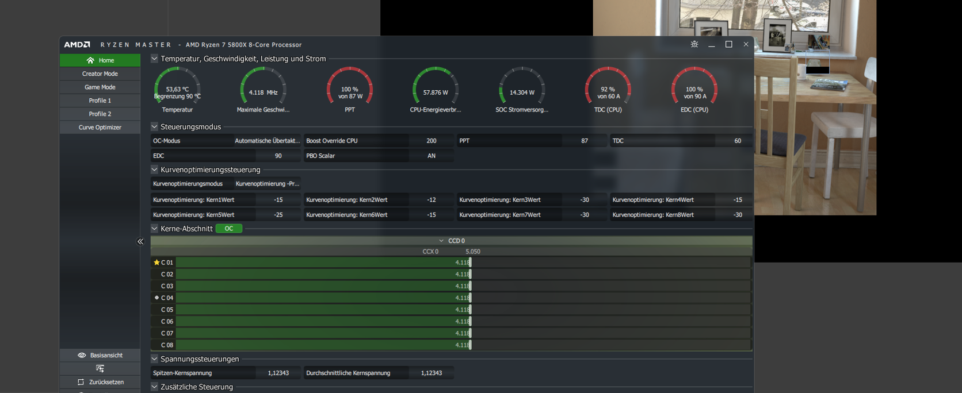Close the Ryzen Master window

[x=746, y=44]
